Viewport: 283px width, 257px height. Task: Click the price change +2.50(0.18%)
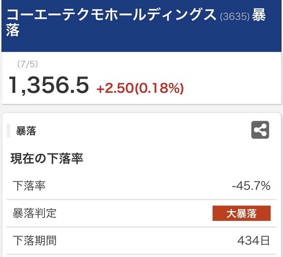tap(140, 88)
